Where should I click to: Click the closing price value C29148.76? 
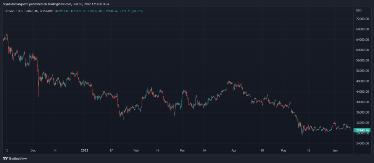click(111, 11)
